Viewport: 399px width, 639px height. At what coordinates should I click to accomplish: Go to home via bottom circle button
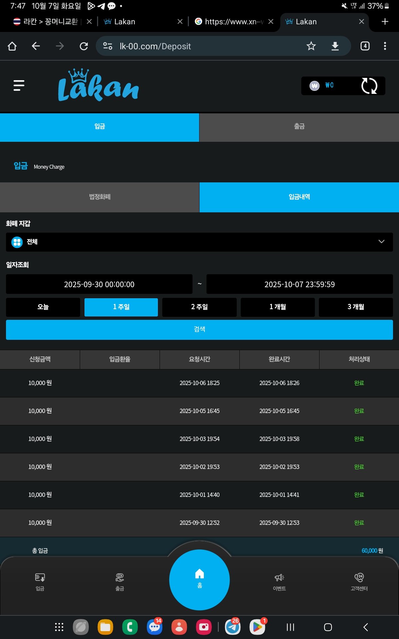coord(199,579)
